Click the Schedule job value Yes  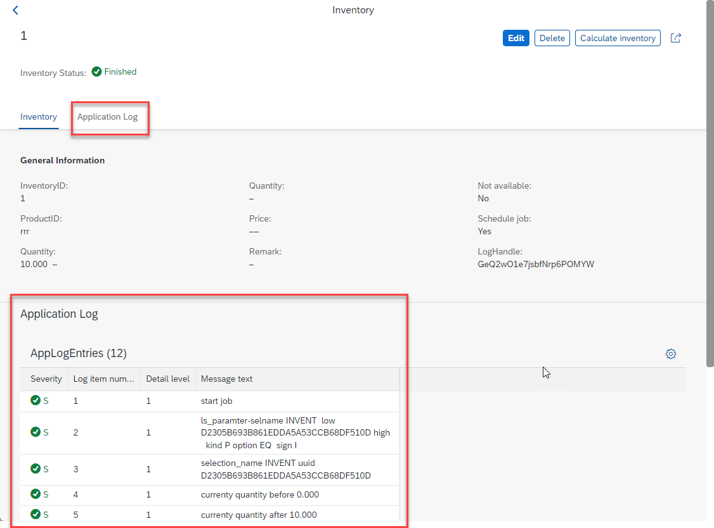[484, 232]
